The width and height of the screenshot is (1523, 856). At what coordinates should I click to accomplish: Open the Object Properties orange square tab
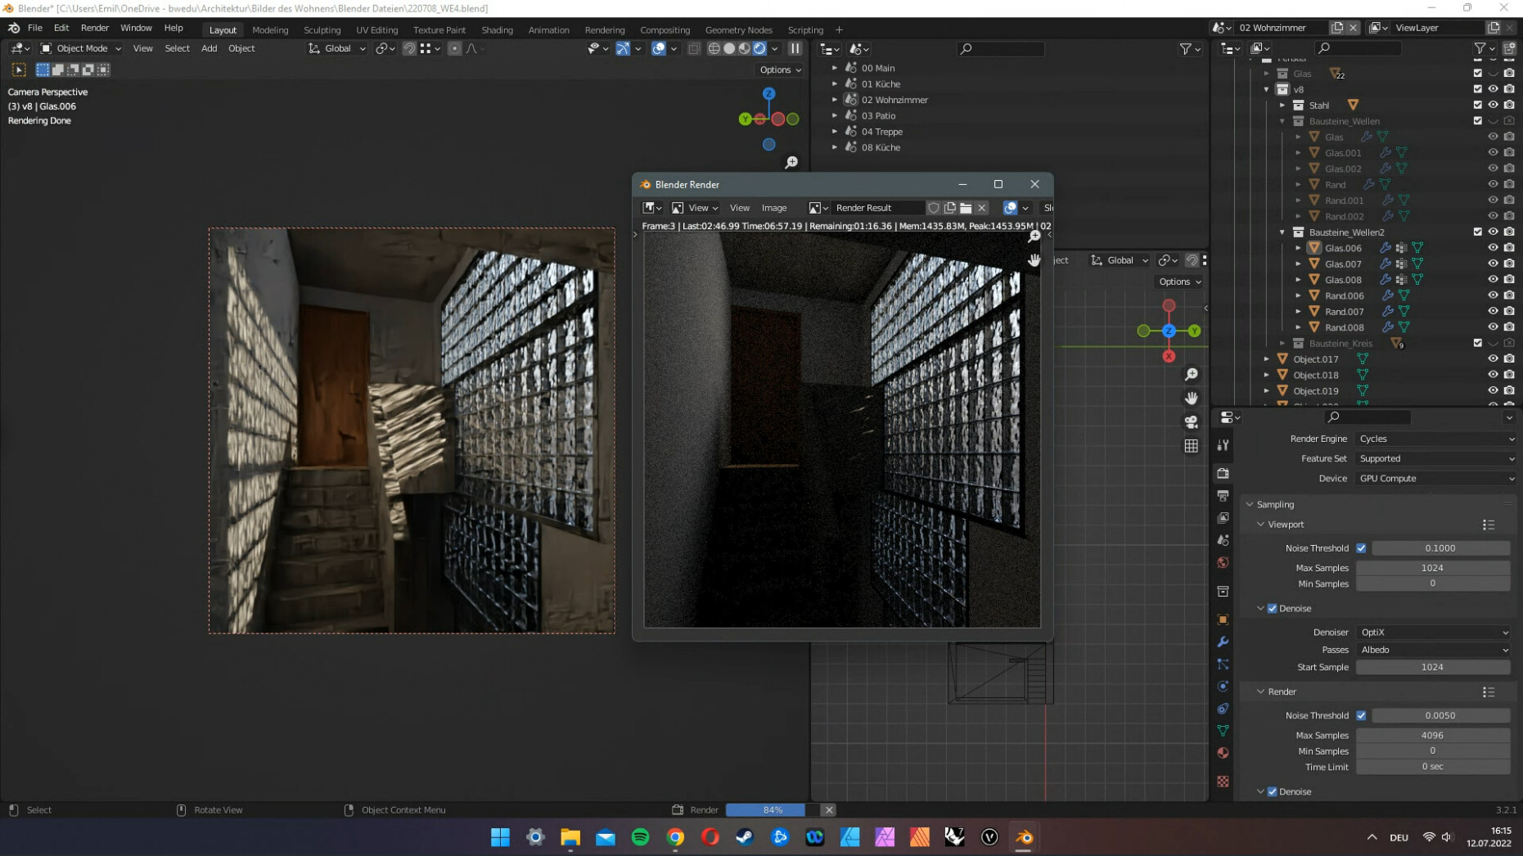1223,618
